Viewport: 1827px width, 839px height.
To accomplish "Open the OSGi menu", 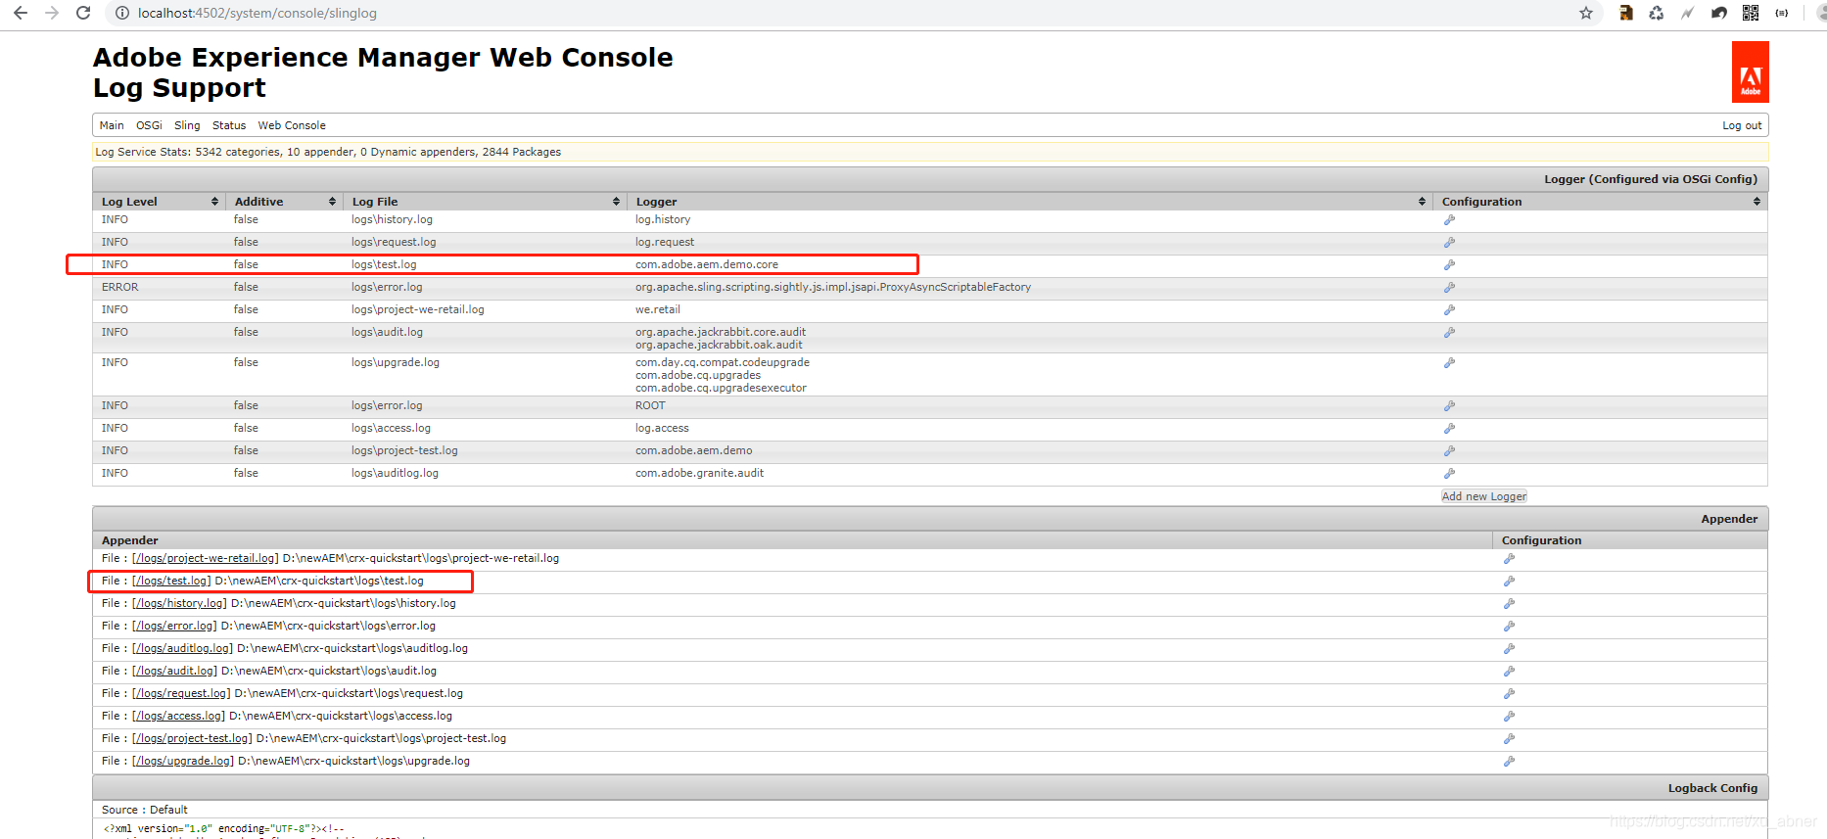I will tap(149, 125).
